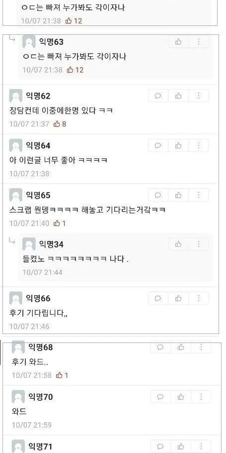Like the 익명62 comment
The height and width of the screenshot is (453, 226).
tap(178, 96)
